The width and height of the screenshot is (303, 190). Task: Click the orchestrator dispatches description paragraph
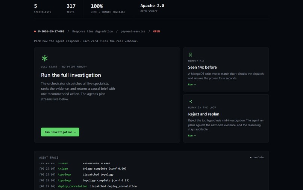tap(78, 91)
